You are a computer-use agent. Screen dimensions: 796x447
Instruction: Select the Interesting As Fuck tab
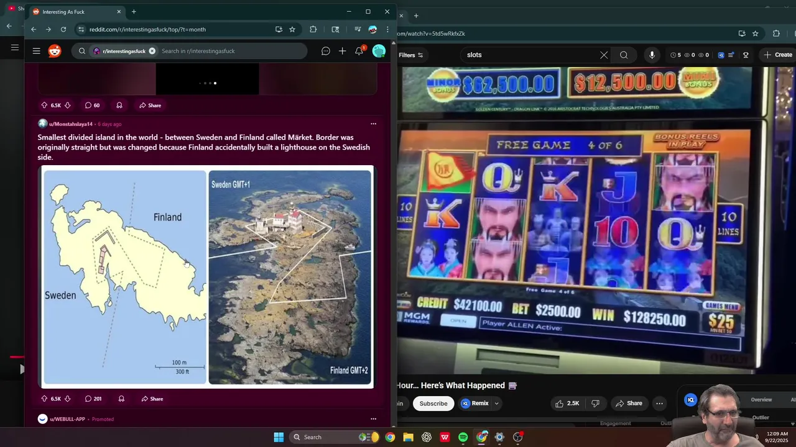click(x=76, y=12)
